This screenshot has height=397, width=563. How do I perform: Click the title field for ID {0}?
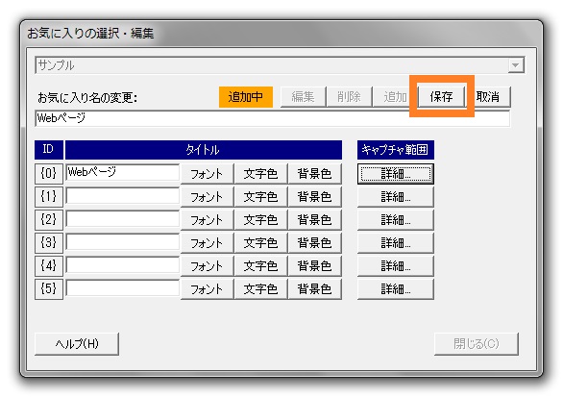122,172
